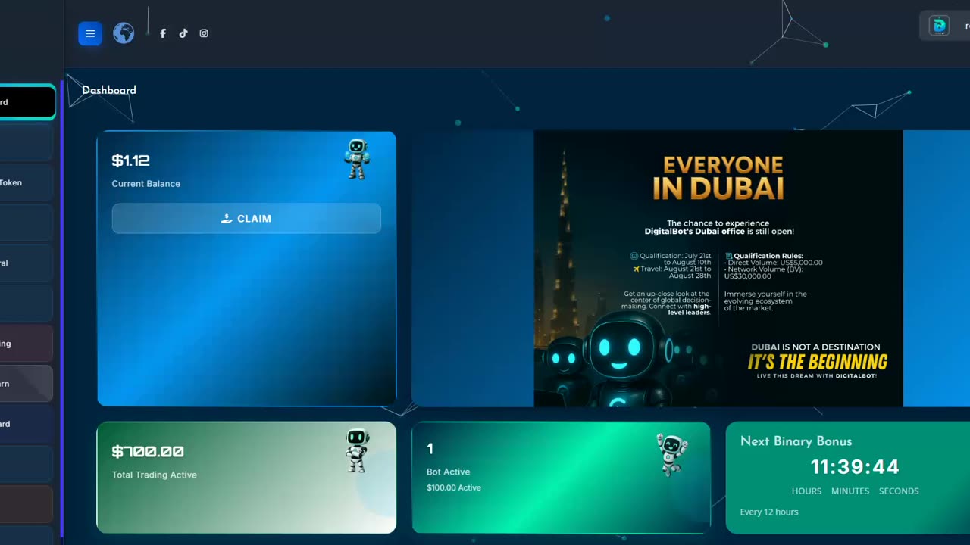Viewport: 970px width, 545px height.
Task: Open the sidebar item ending in 'ral'
Action: tap(27, 263)
